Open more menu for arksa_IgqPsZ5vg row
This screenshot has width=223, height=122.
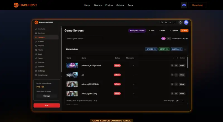point(176,93)
